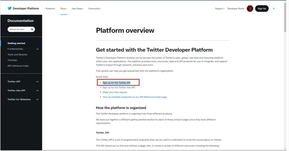Select Getting started in the sidebar

click(16, 43)
